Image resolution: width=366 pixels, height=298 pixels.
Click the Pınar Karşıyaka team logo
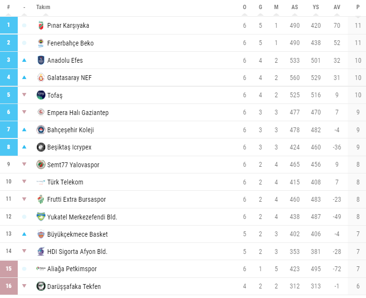pyautogui.click(x=41, y=25)
